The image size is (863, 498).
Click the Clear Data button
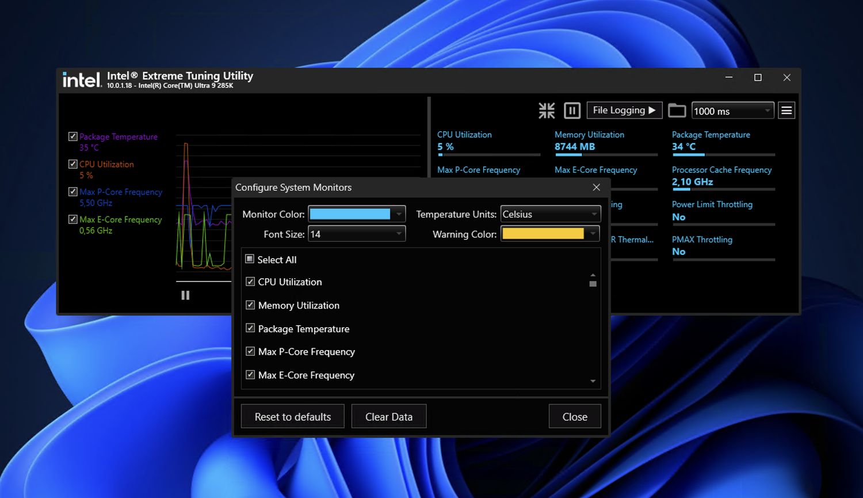click(389, 416)
